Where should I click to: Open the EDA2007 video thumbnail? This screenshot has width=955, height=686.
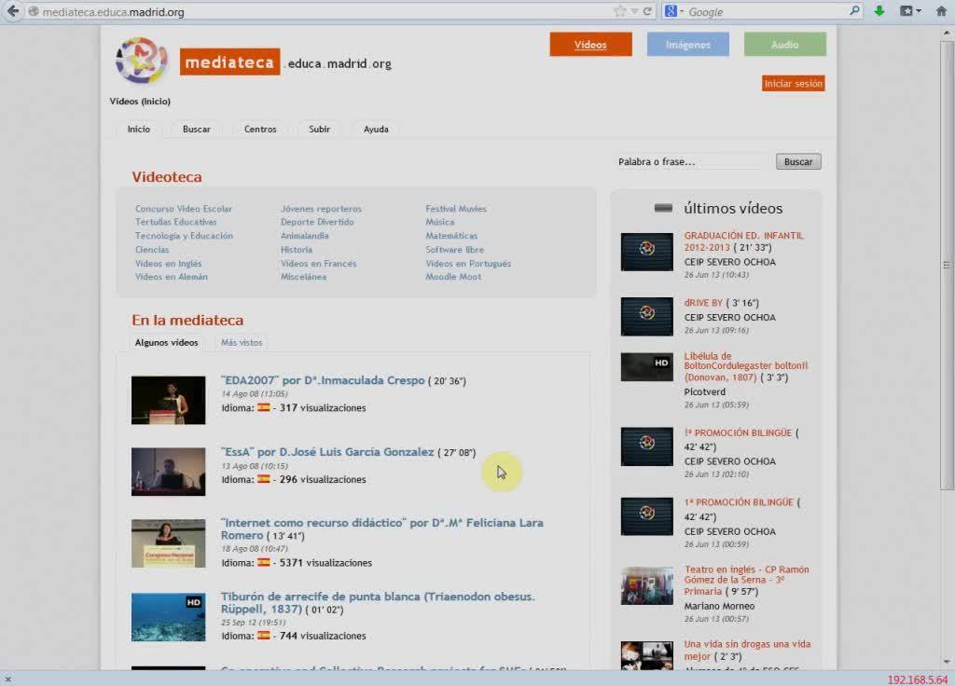click(168, 400)
